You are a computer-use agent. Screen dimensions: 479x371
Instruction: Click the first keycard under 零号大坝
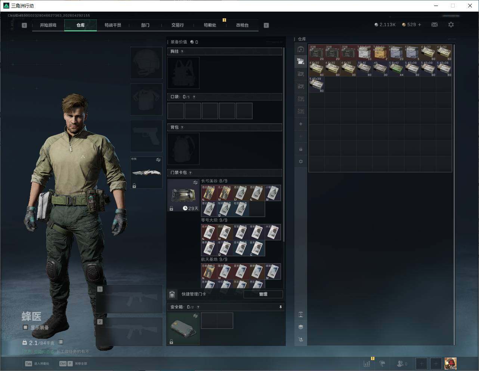209,232
